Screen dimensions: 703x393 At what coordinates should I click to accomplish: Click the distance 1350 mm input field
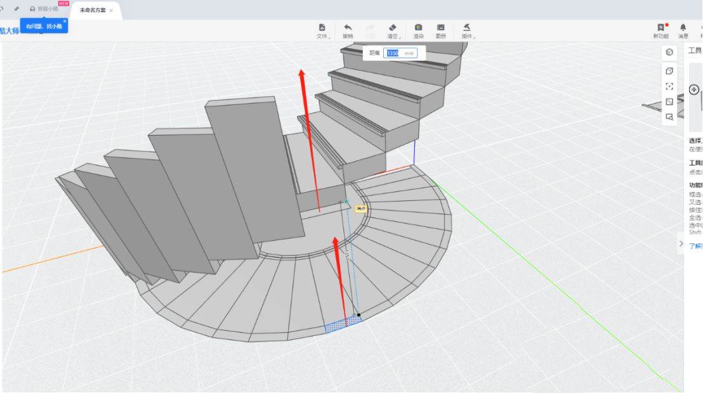coord(400,53)
